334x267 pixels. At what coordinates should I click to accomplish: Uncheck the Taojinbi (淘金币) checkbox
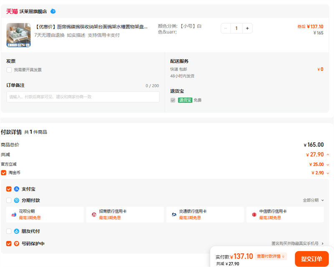click(x=4, y=172)
